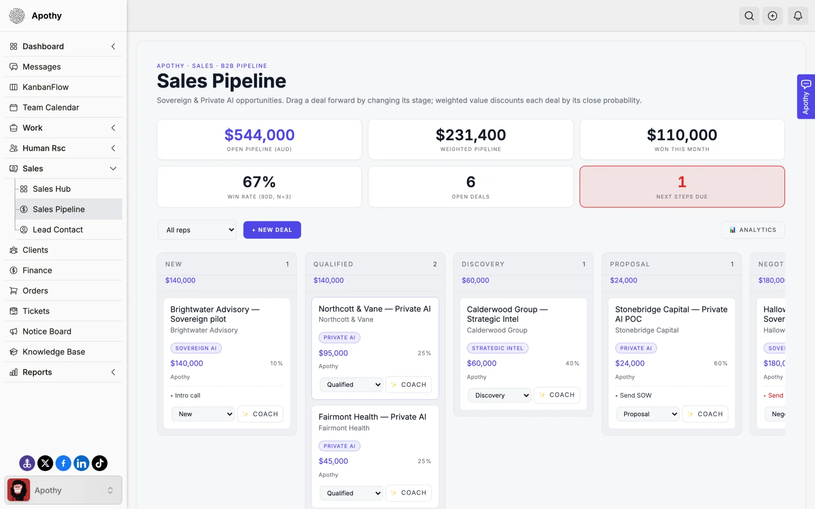Open the notifications bell
815x509 pixels.
pyautogui.click(x=798, y=16)
